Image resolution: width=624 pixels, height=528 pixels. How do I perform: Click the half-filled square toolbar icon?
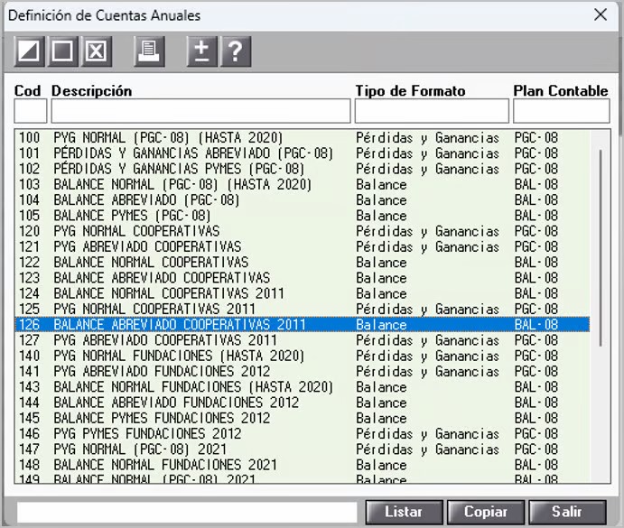click(30, 51)
